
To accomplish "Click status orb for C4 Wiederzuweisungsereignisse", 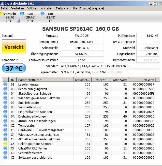I will [x=5, y=135].
